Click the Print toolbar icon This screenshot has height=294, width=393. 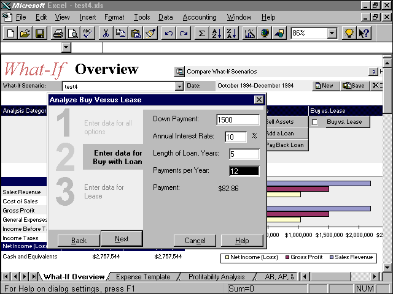tap(59, 33)
